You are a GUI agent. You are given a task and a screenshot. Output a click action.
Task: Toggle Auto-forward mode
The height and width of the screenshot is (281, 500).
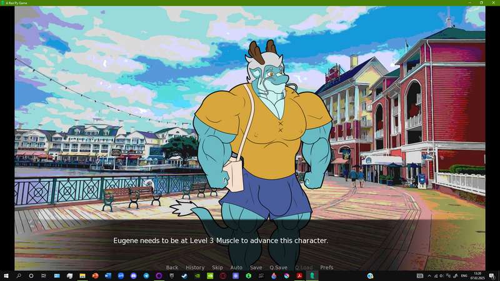pos(236,267)
